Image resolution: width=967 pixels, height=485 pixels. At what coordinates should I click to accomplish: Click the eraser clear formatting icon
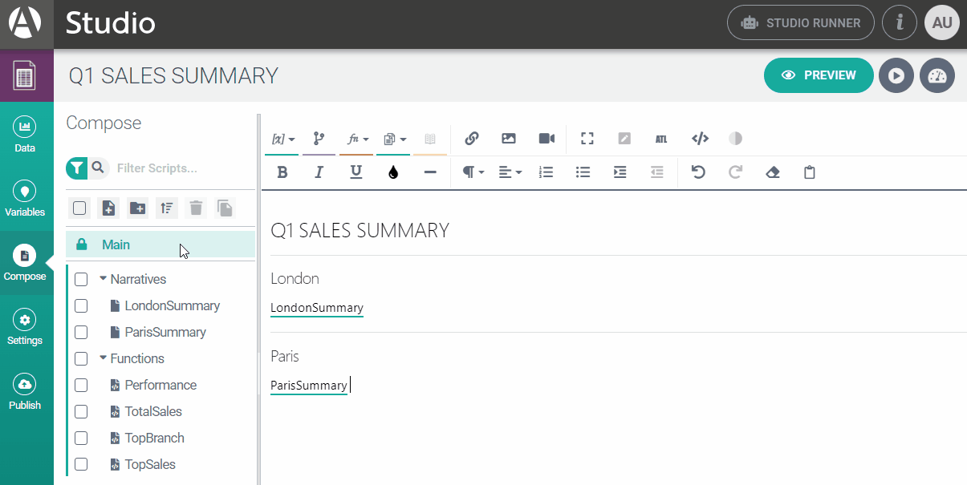pos(773,172)
